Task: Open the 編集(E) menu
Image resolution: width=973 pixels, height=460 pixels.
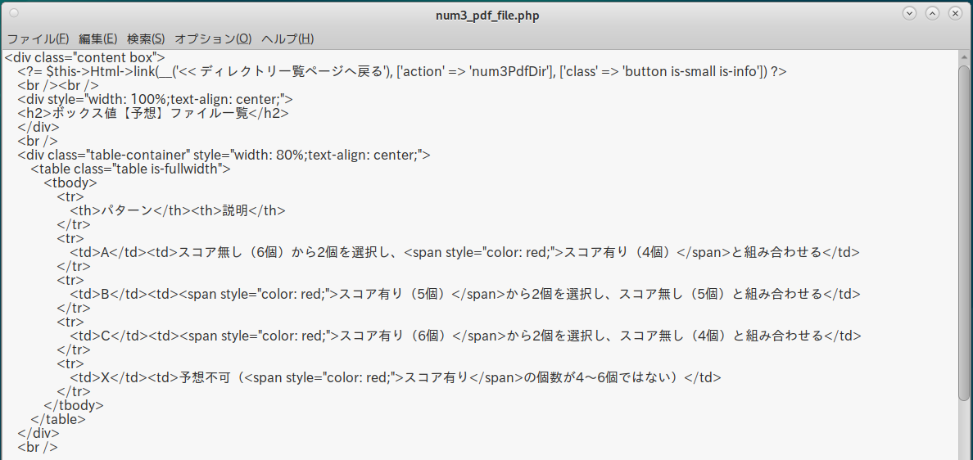Action: (98, 38)
